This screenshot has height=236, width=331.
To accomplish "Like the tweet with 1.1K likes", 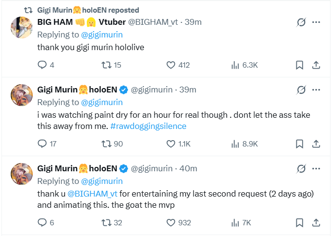I will coord(171,144).
